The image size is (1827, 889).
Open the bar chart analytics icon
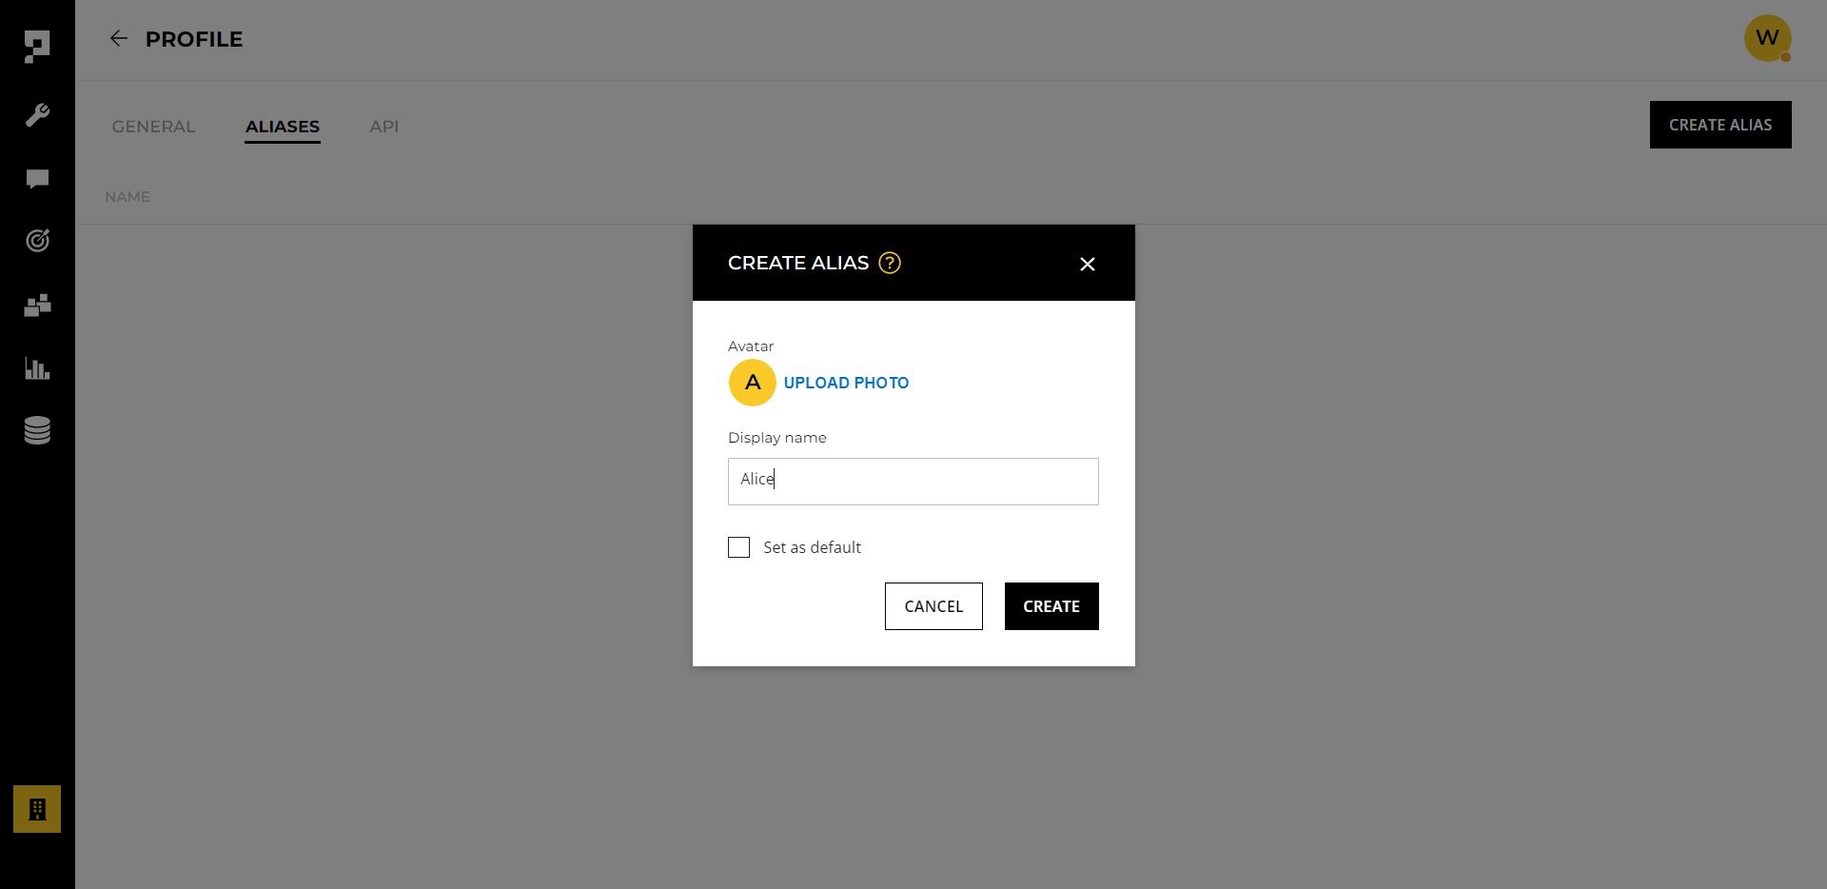(37, 368)
